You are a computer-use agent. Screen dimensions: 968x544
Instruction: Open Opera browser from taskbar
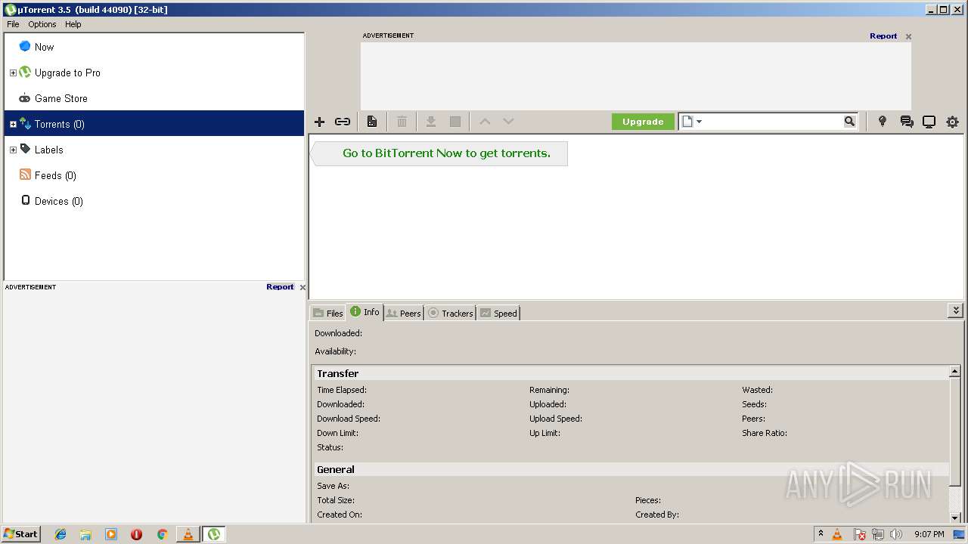136,534
